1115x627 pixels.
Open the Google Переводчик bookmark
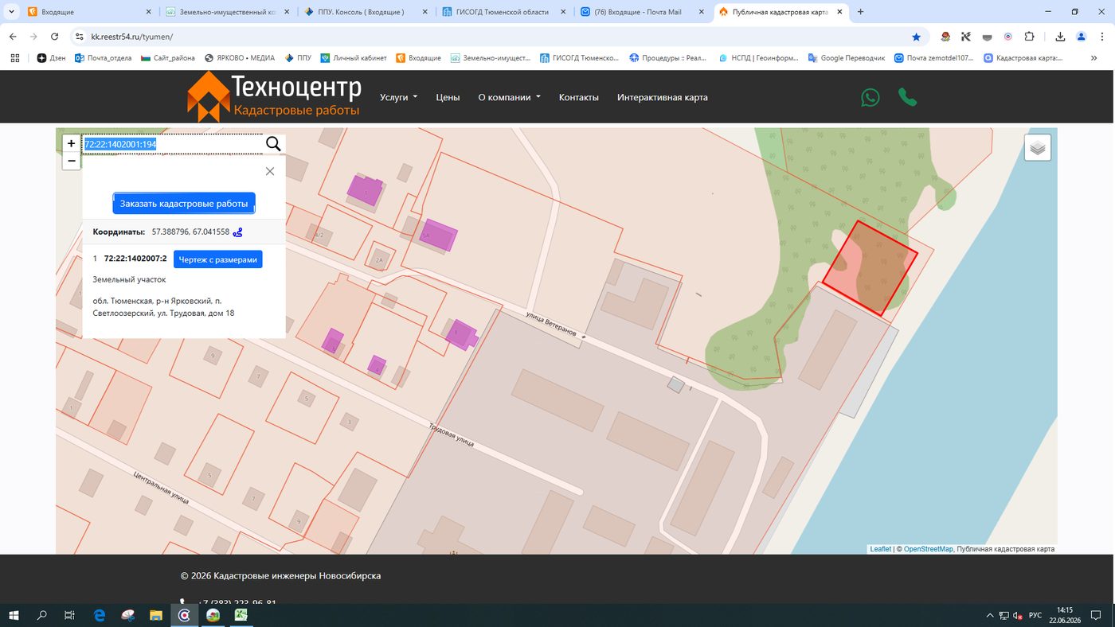pyautogui.click(x=847, y=58)
